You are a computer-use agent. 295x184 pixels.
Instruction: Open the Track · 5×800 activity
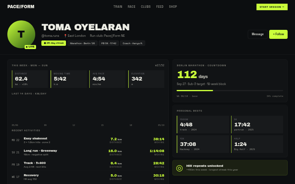(x=88, y=165)
